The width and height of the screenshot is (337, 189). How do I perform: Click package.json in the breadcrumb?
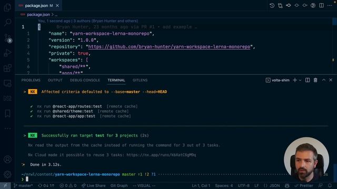pyautogui.click(x=38, y=15)
